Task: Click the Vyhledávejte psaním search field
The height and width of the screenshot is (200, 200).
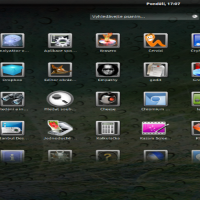Action: [144, 16]
